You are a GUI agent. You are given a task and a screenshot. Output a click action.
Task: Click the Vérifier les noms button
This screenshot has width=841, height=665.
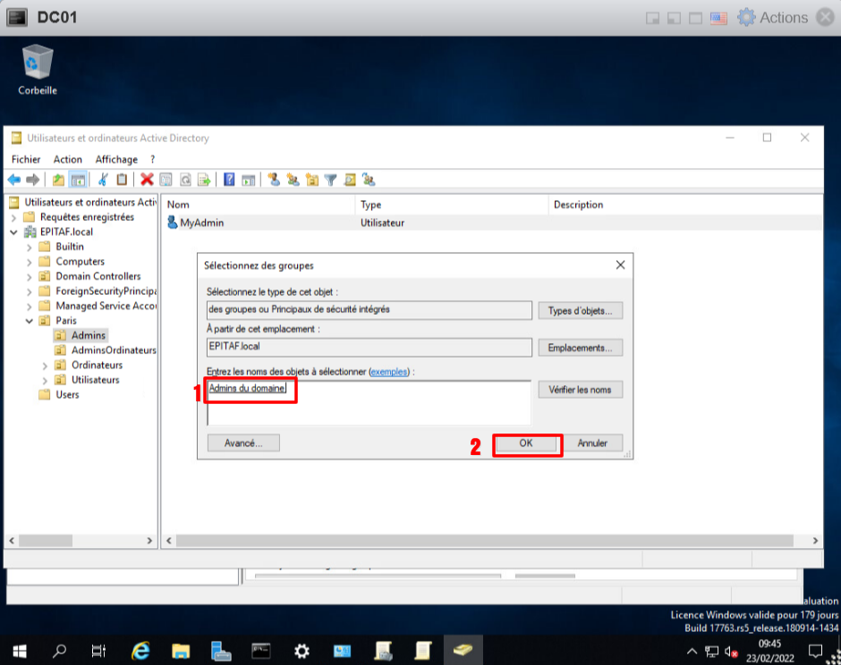click(580, 390)
